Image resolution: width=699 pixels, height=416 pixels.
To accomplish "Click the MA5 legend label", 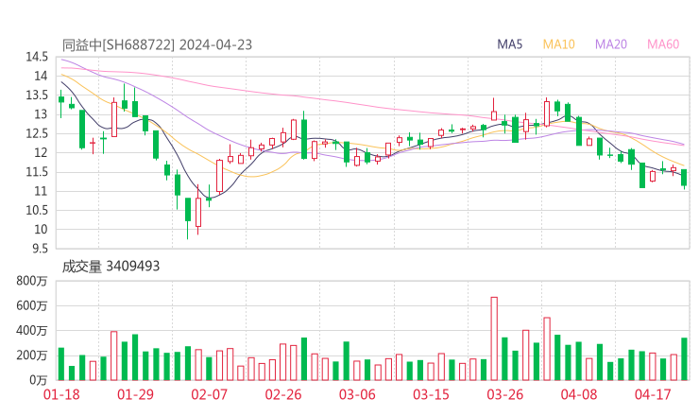I will point(509,44).
